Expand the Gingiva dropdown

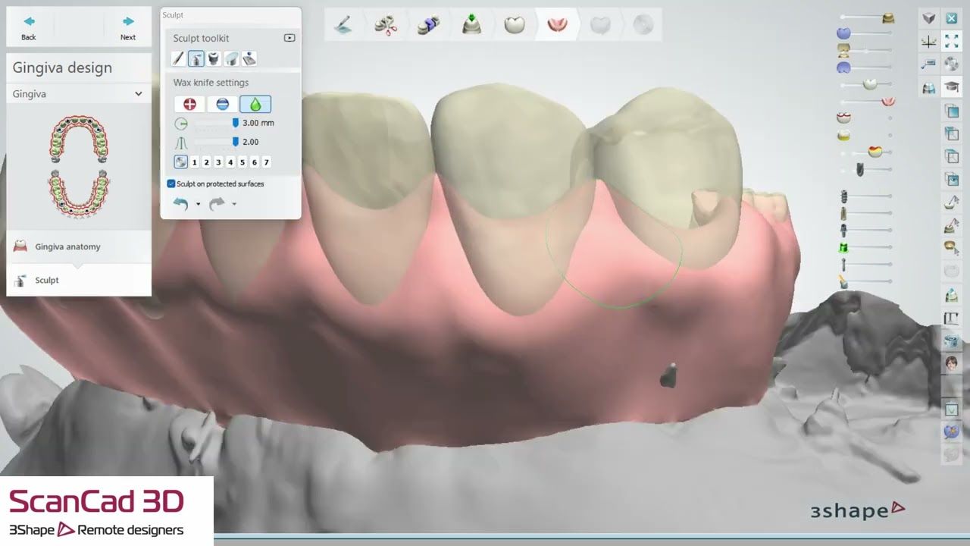tap(78, 94)
